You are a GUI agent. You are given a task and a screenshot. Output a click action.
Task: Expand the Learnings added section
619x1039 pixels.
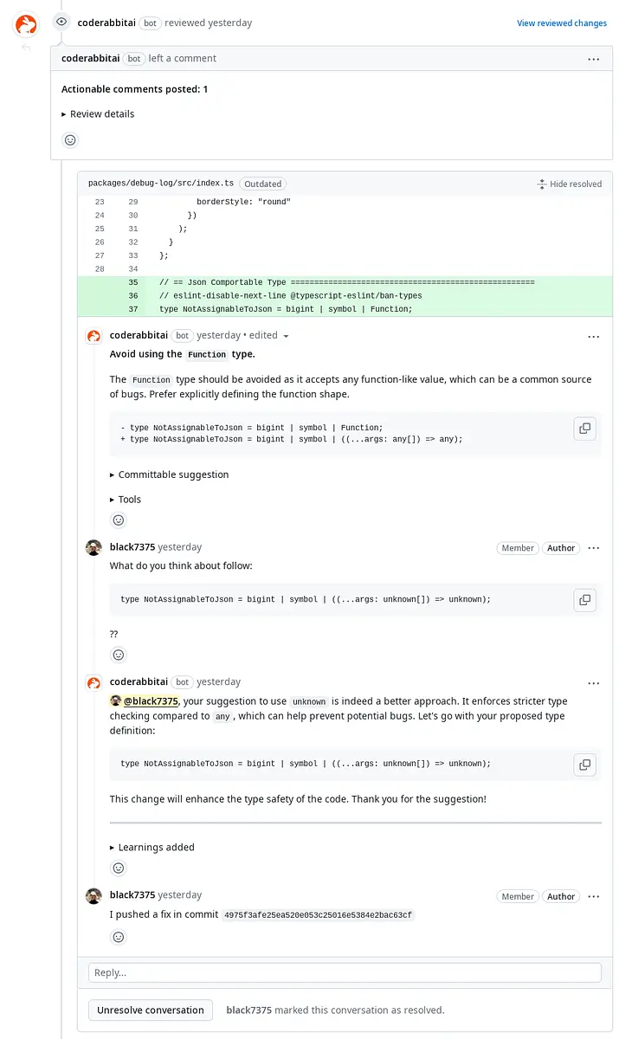(x=152, y=848)
